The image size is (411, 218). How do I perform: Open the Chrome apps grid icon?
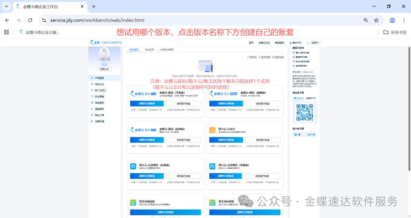coord(6,32)
